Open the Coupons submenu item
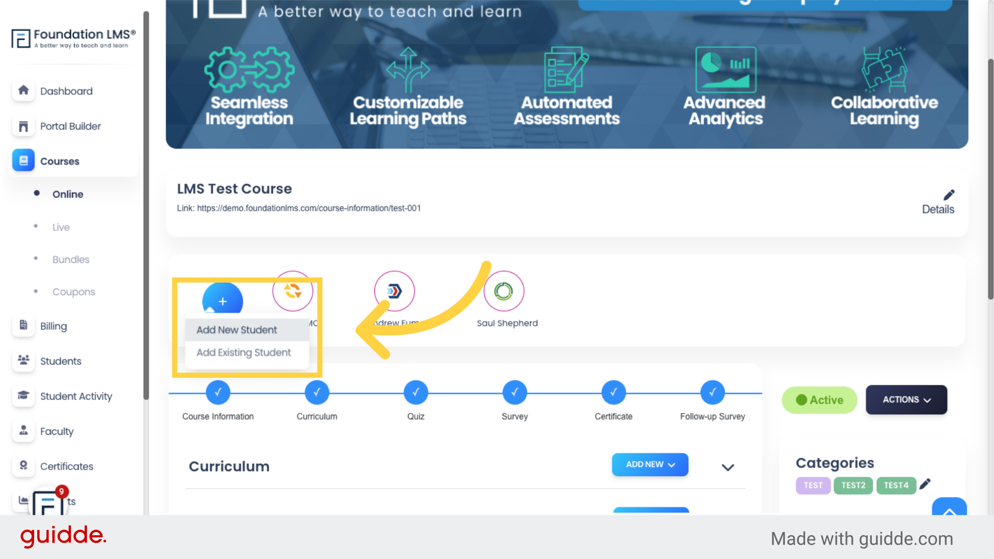This screenshot has height=559, width=994. coord(74,292)
